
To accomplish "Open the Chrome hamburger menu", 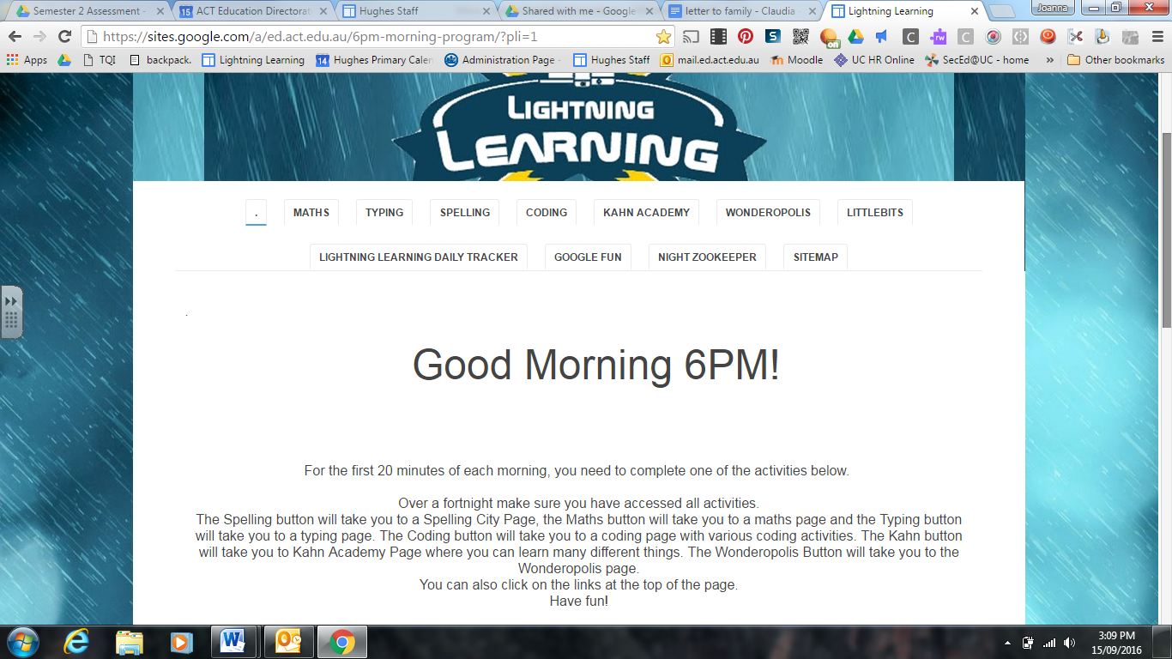I will pos(1157,37).
